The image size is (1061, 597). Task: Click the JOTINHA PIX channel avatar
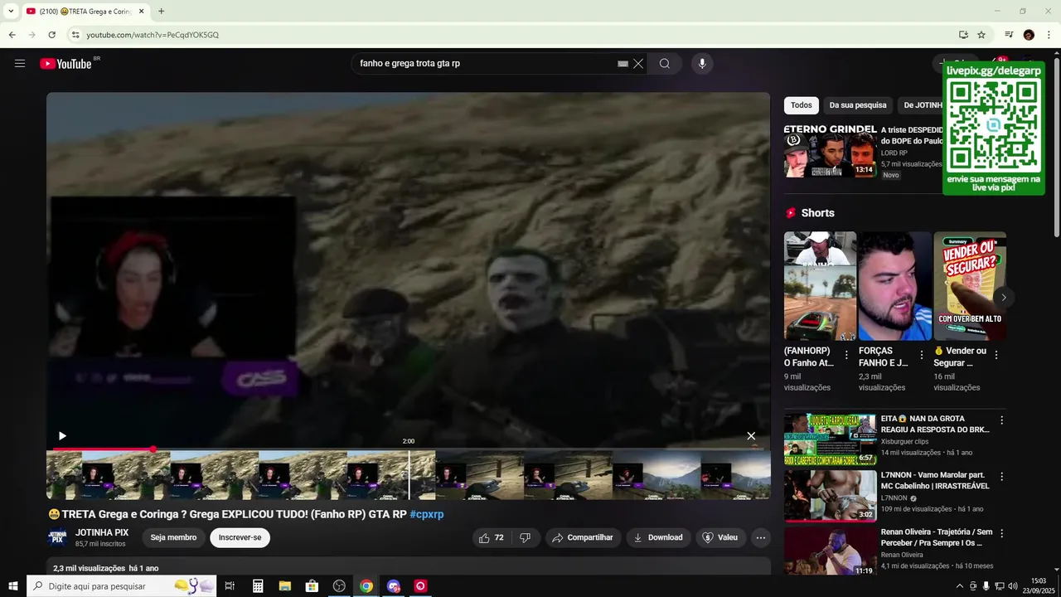57,537
